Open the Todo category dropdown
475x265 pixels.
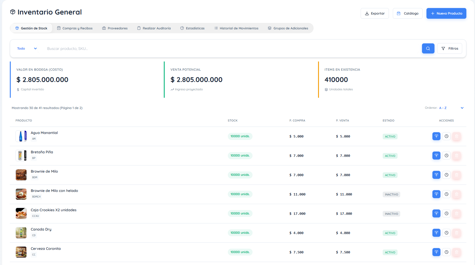click(x=27, y=48)
